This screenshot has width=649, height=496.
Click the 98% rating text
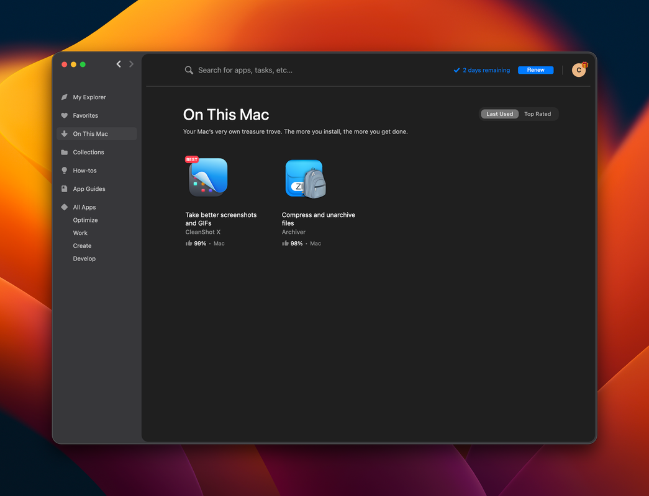tap(296, 244)
